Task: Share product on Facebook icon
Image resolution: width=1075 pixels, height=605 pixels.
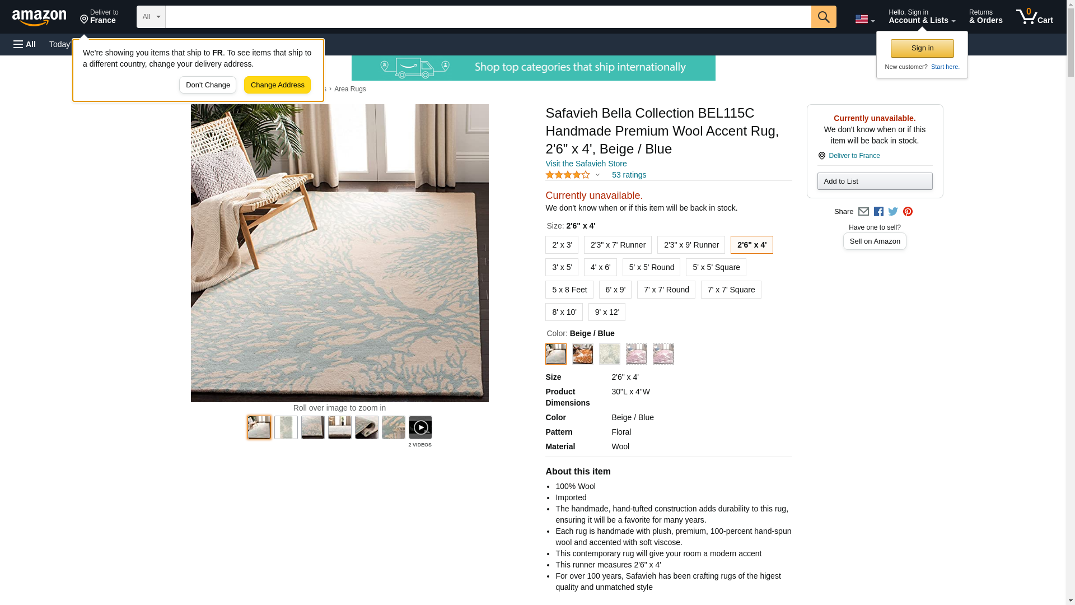Action: pyautogui.click(x=878, y=212)
